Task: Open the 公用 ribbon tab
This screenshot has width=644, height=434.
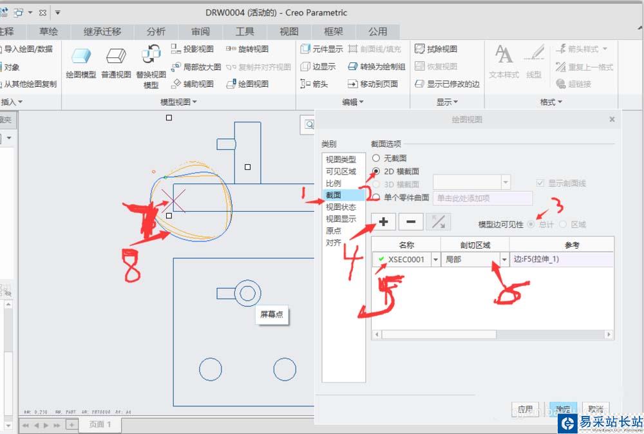Action: [x=378, y=32]
